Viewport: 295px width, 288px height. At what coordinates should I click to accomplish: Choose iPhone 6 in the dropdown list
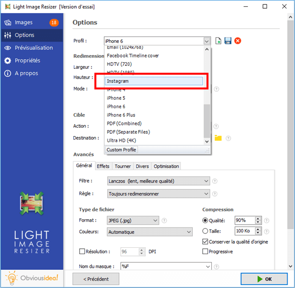154,107
